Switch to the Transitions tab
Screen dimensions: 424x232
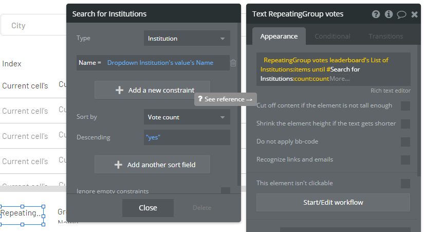(x=385, y=37)
